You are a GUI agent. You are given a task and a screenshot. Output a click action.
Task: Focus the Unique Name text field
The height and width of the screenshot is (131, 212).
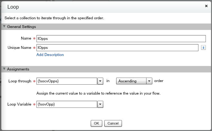[x=117, y=48]
